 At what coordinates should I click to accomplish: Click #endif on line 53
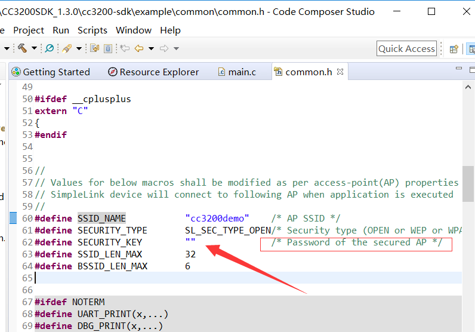point(51,134)
